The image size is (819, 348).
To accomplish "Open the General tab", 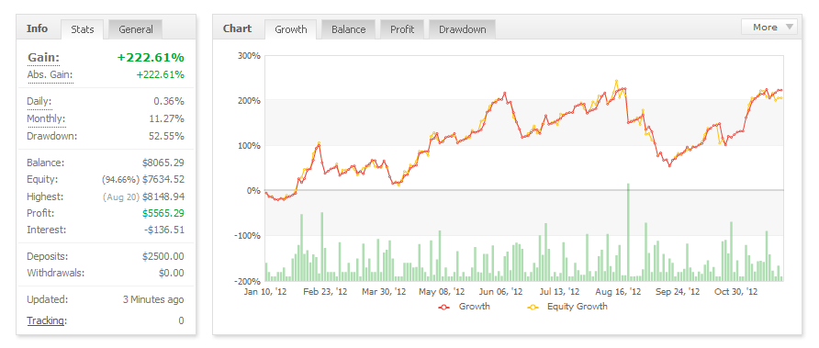I will tap(136, 29).
